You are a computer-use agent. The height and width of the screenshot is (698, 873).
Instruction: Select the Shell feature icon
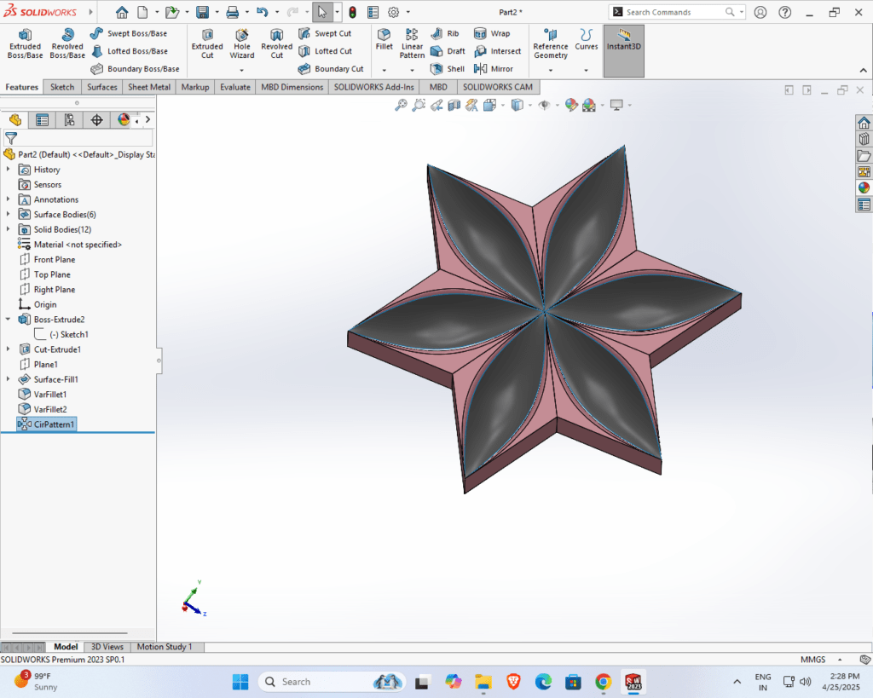448,69
